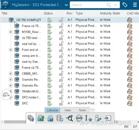The image size is (139, 130).
Task: Expand the M1100_Rear tree node
Action: tap(11, 32)
